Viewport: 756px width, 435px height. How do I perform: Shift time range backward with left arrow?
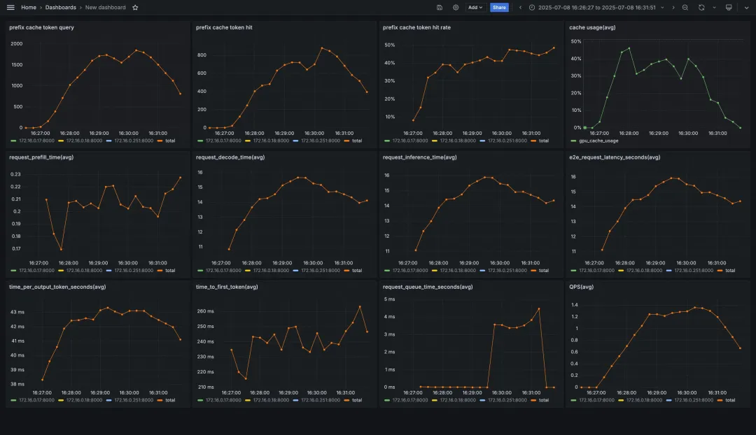point(520,7)
